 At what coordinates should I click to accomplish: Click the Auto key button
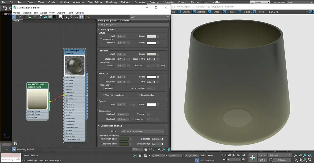[x=263, y=155]
